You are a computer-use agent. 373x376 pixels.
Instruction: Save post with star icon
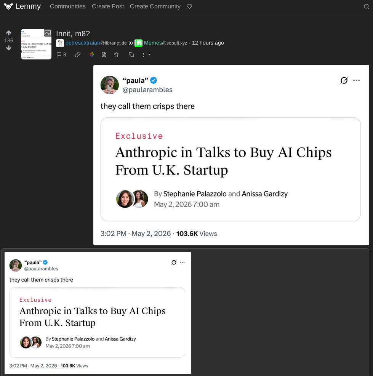point(116,55)
